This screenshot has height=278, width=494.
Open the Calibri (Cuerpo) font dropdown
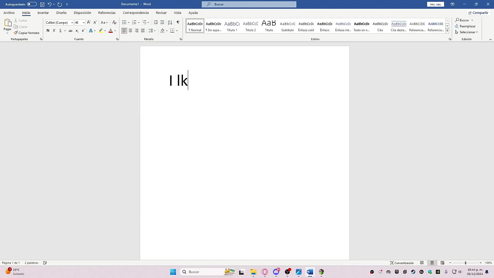pos(72,23)
